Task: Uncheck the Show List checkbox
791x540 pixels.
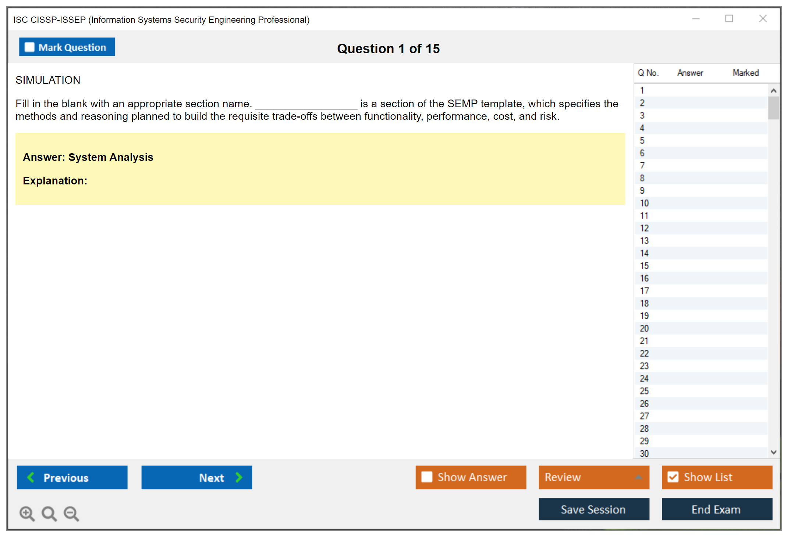Action: 673,477
